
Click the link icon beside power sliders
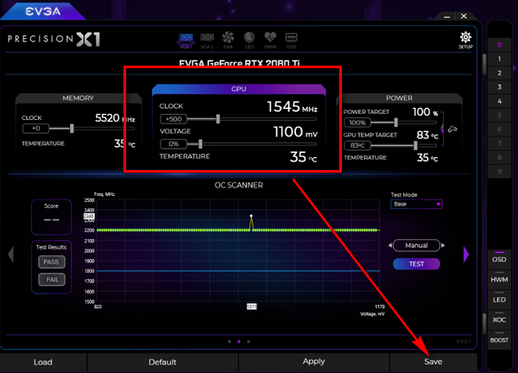[452, 129]
